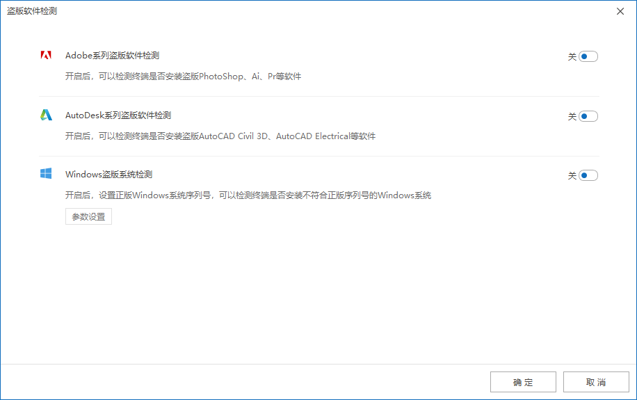Viewport: 637px width, 400px height.
Task: Cancel using the 取消 button
Action: [x=596, y=382]
